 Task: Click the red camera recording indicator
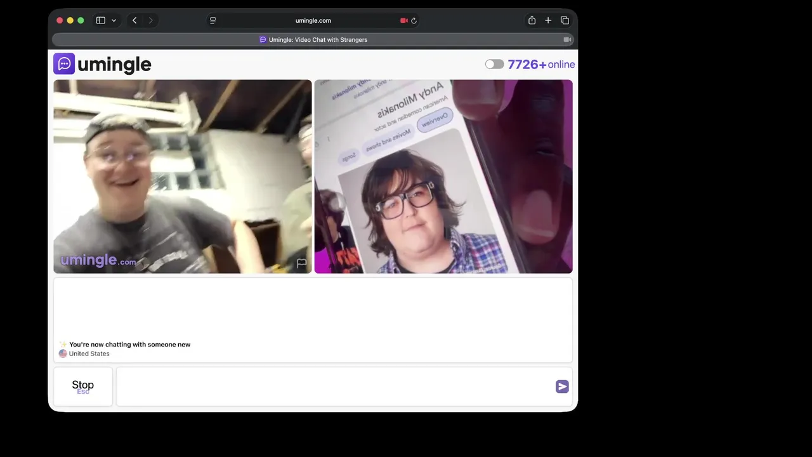(403, 20)
